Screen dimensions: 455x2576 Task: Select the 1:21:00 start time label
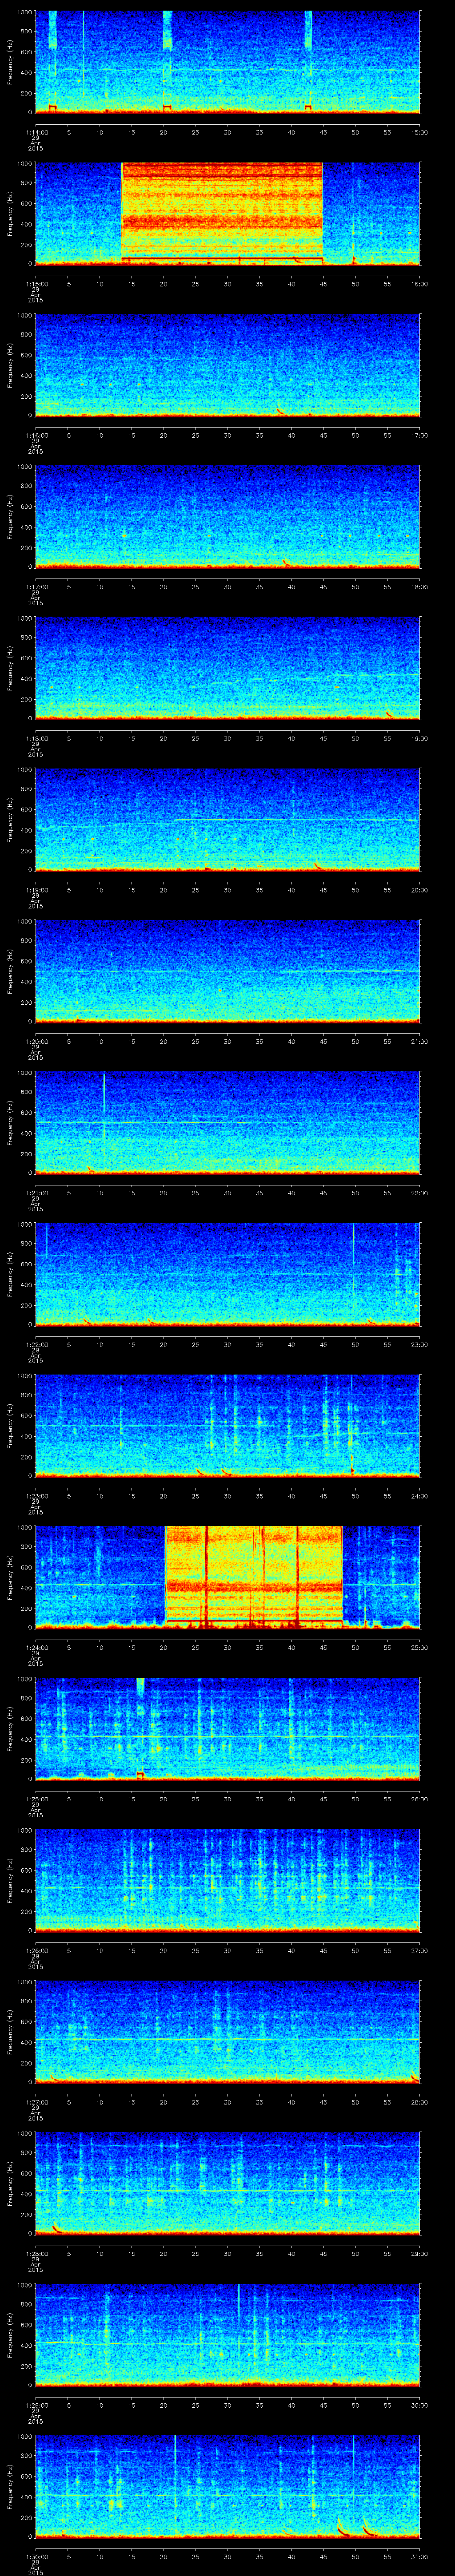point(36,1193)
